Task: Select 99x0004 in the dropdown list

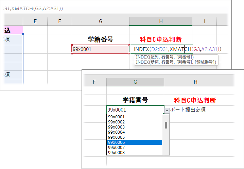Action: coord(135,132)
